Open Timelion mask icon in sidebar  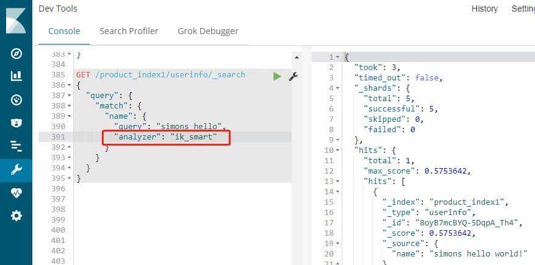(x=16, y=123)
